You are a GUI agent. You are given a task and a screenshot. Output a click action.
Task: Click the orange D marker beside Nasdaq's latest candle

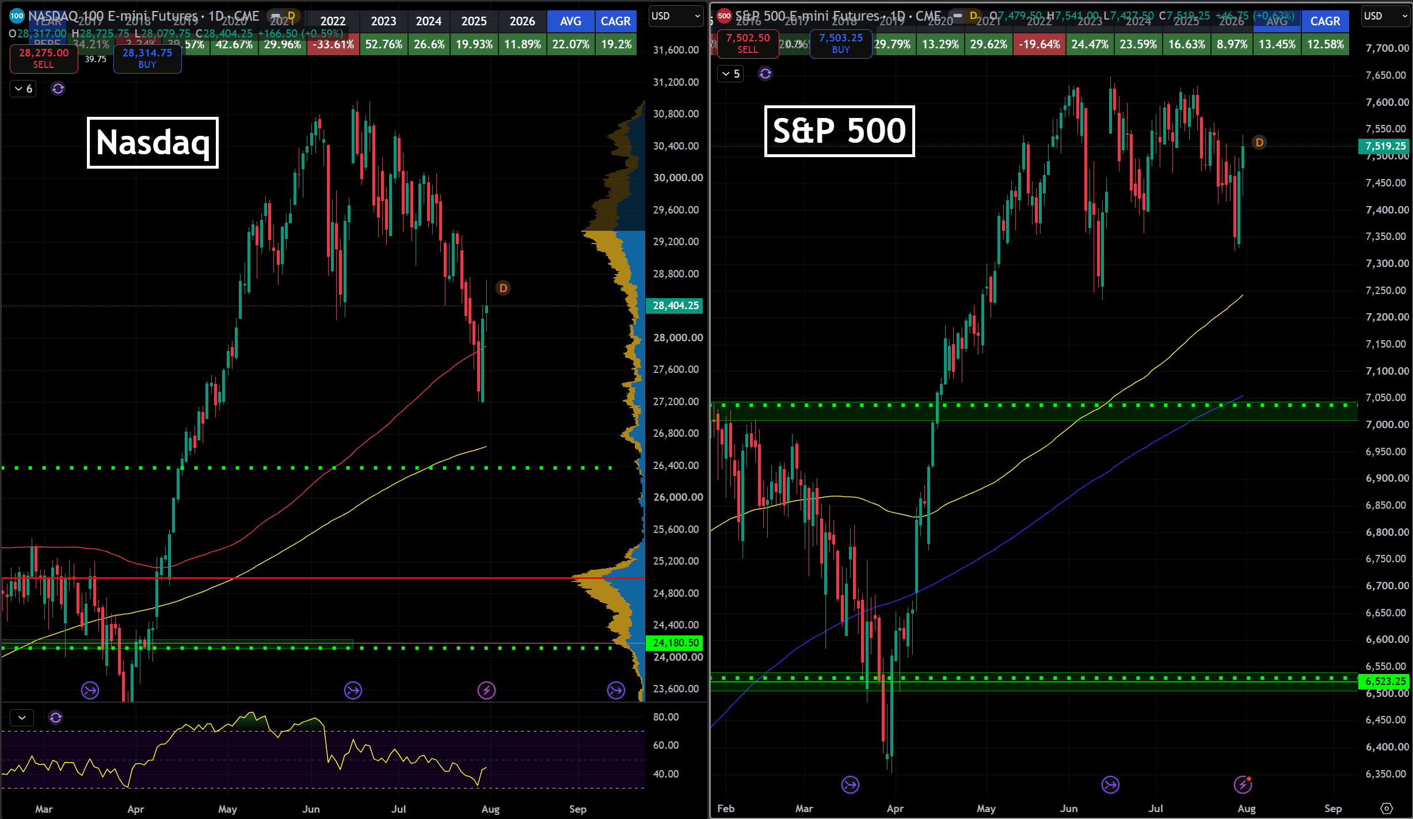503,288
